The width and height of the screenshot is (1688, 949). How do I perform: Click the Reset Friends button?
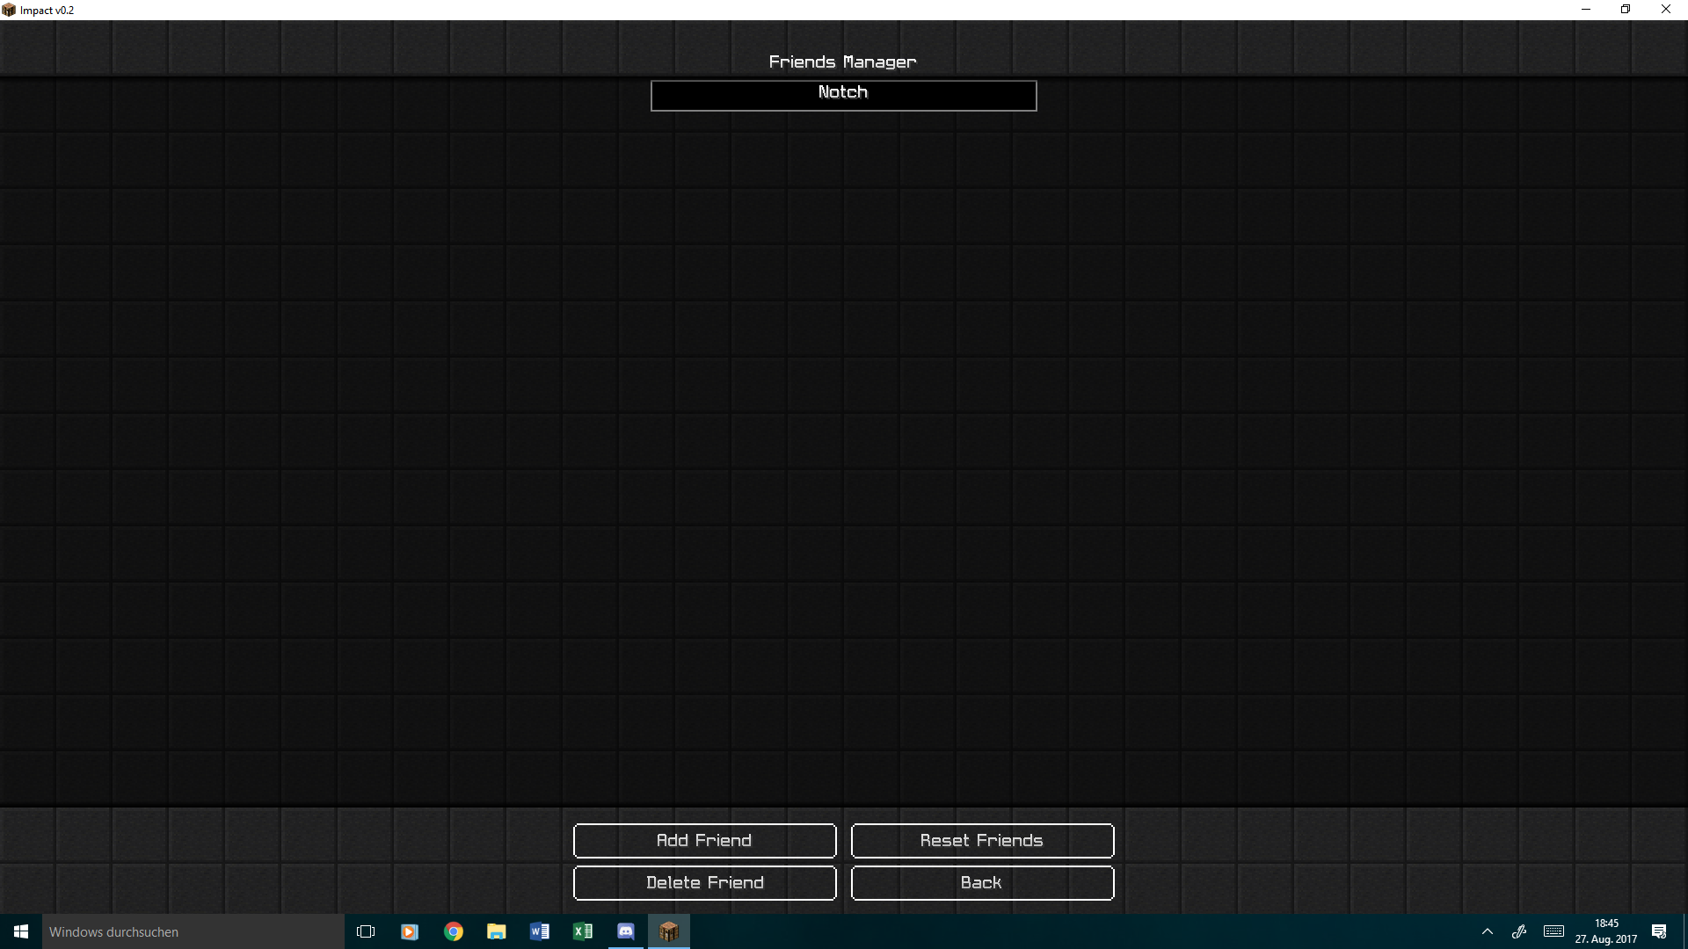pyautogui.click(x=982, y=841)
